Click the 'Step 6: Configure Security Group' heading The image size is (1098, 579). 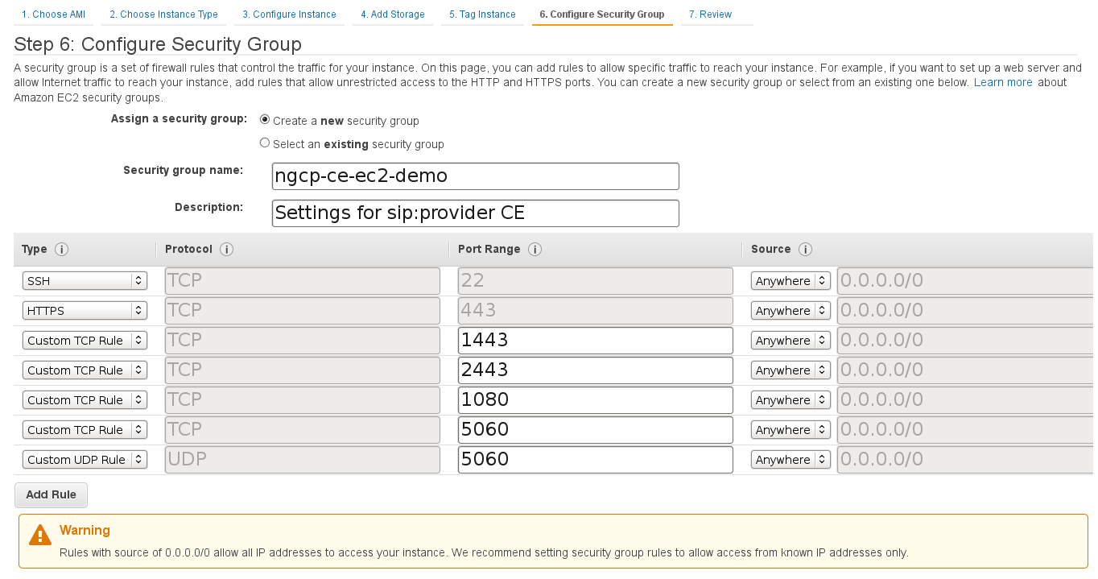click(158, 44)
